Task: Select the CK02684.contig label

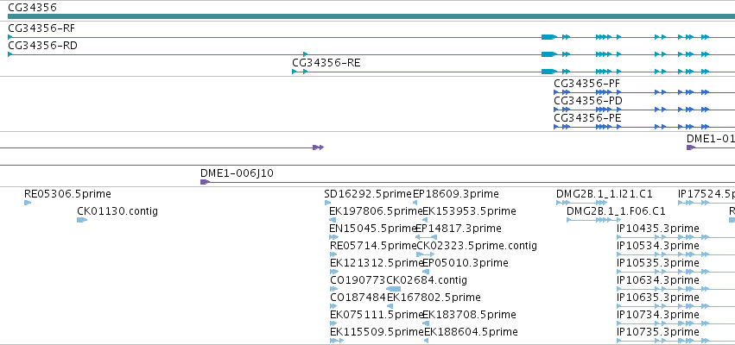Action: pos(427,281)
